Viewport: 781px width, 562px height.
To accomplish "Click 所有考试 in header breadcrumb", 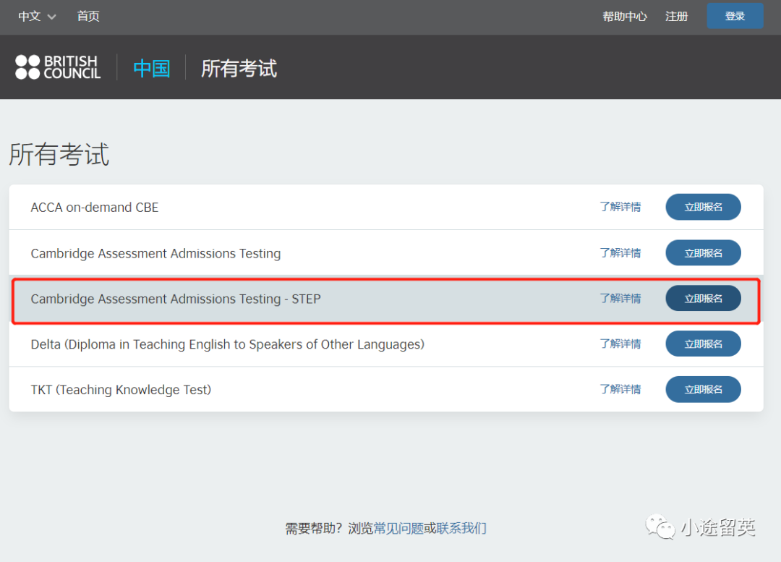I will (239, 69).
